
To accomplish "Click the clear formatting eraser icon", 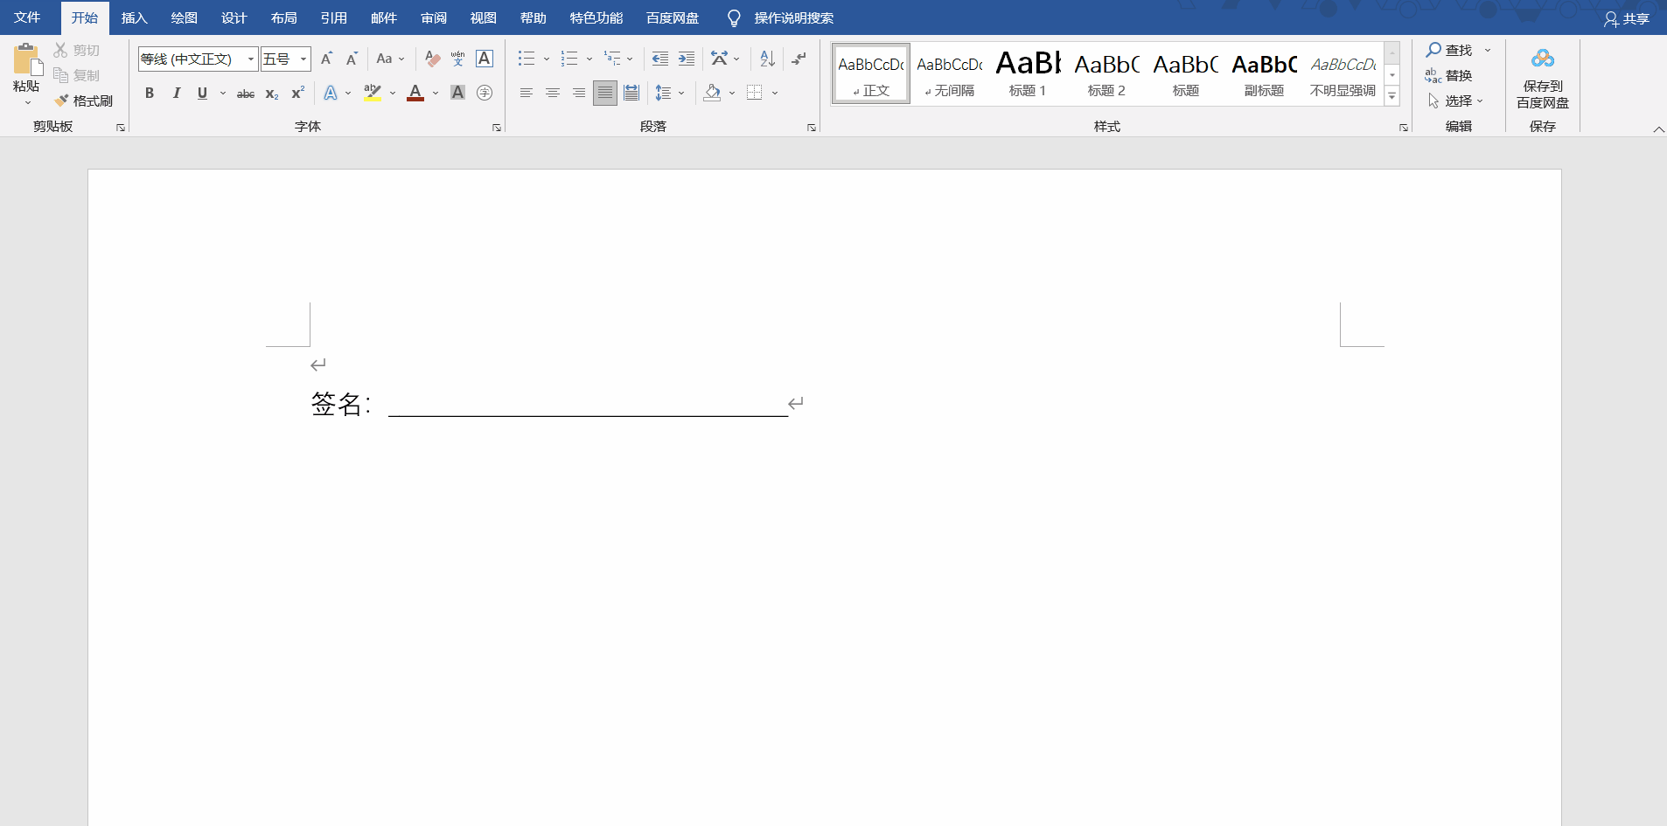I will (432, 59).
